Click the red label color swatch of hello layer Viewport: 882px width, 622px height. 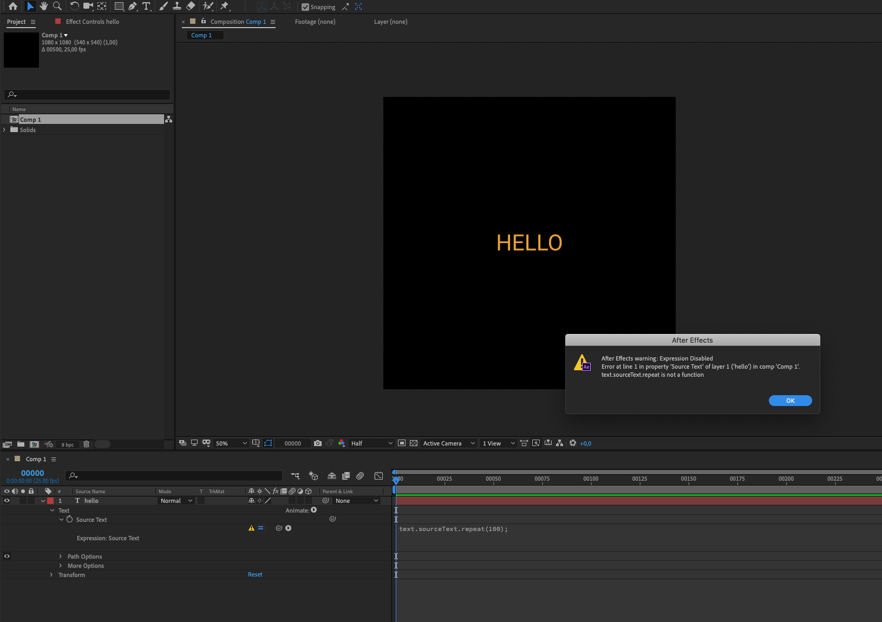(50, 501)
